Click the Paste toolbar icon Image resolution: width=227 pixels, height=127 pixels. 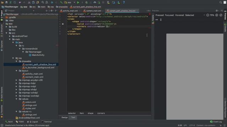[38, 2]
